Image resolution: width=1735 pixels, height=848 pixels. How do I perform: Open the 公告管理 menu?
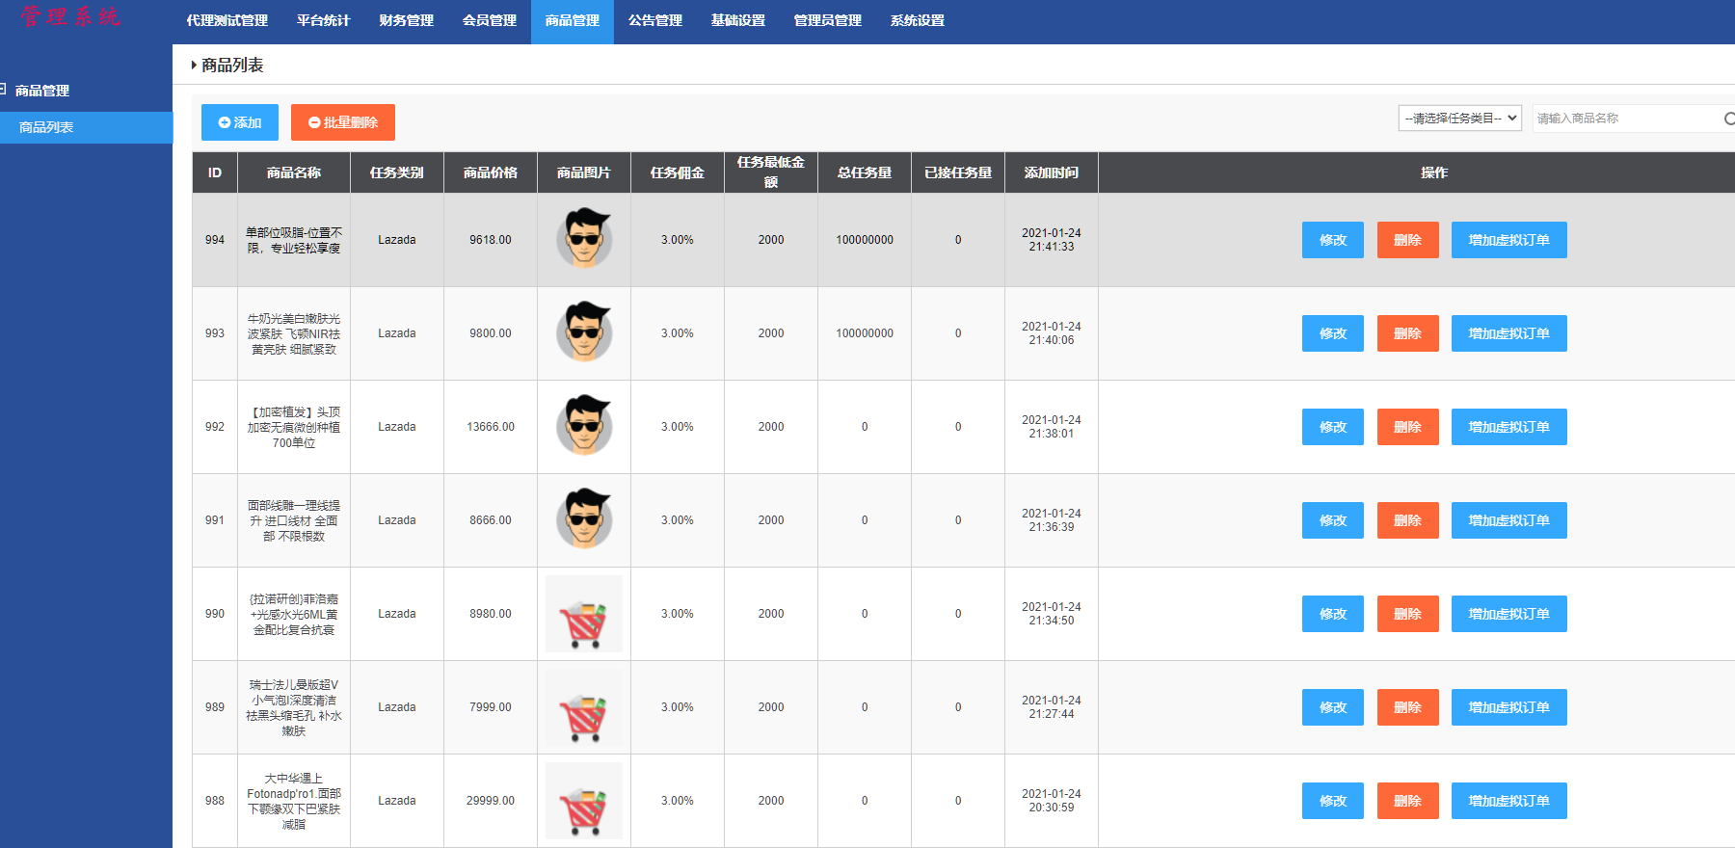[x=654, y=21]
